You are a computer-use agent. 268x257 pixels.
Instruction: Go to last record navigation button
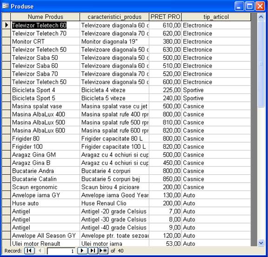point(93,250)
